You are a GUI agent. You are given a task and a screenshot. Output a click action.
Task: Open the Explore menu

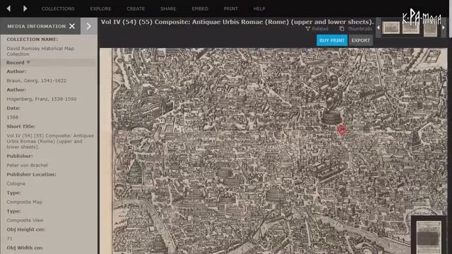(100, 8)
